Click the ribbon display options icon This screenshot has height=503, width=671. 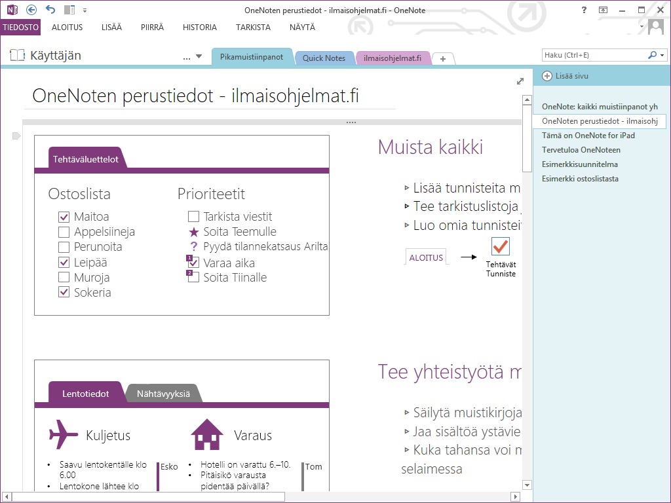(x=603, y=10)
